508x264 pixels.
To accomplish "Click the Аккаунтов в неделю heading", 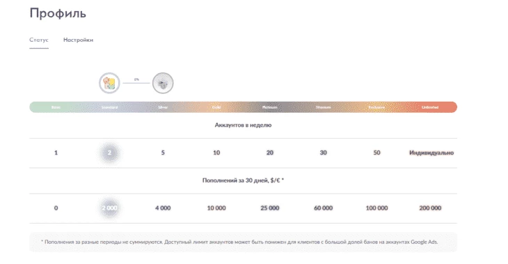I will (243, 125).
